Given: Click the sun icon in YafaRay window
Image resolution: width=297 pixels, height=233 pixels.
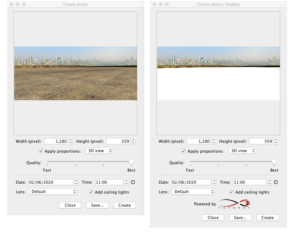Looking at the screenshot, I should (276, 182).
